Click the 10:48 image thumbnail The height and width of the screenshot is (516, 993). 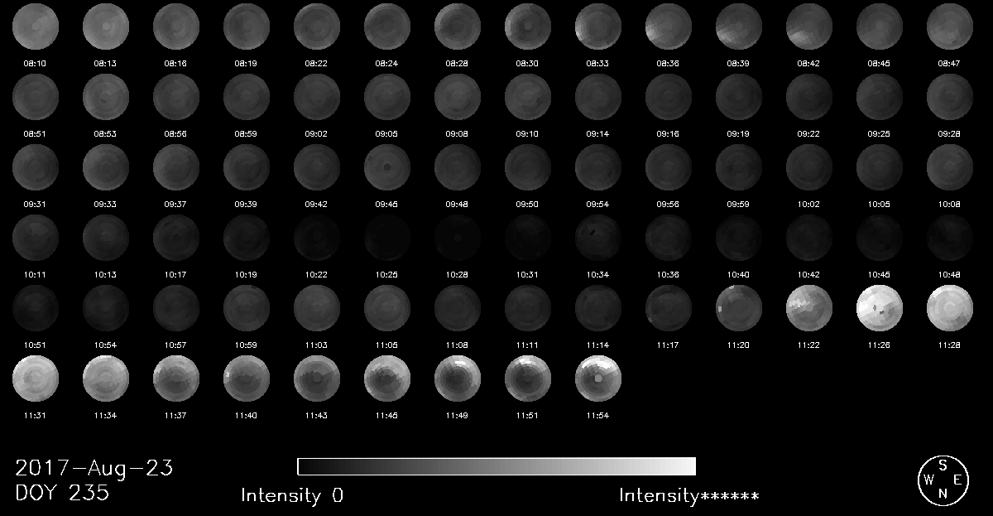[950, 238]
